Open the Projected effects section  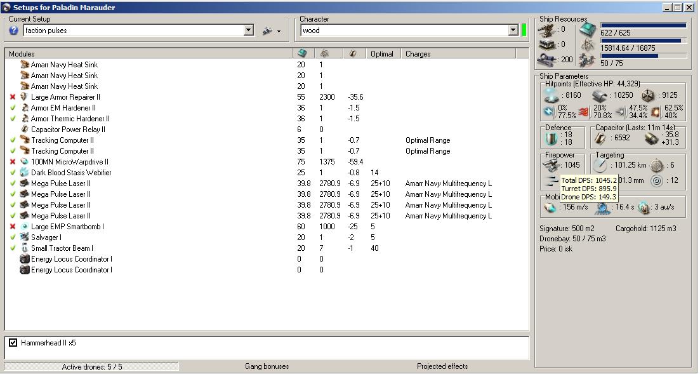pos(442,366)
